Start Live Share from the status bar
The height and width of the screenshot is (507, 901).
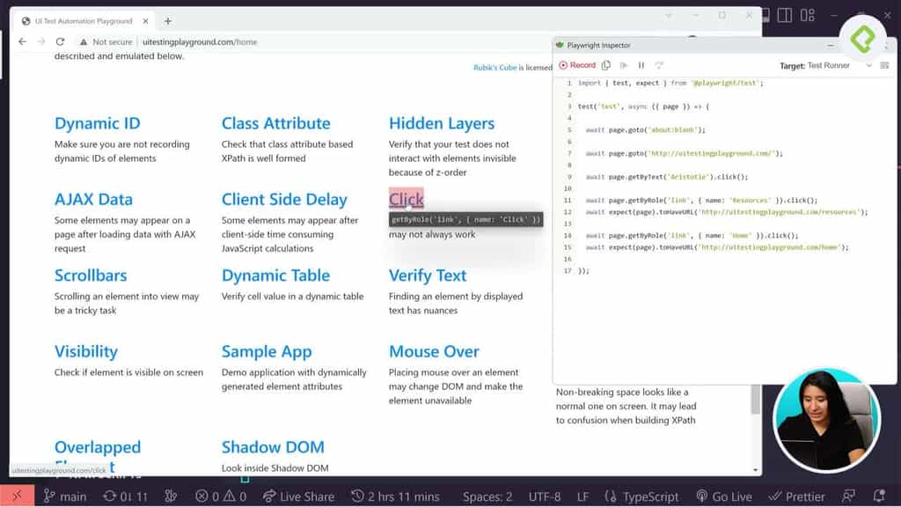(298, 496)
